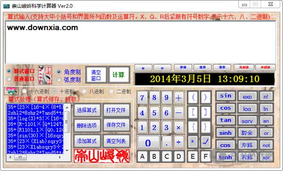Click the 添加算式 add expression button
Screen dimensions: 283x171
[x=87, y=141]
